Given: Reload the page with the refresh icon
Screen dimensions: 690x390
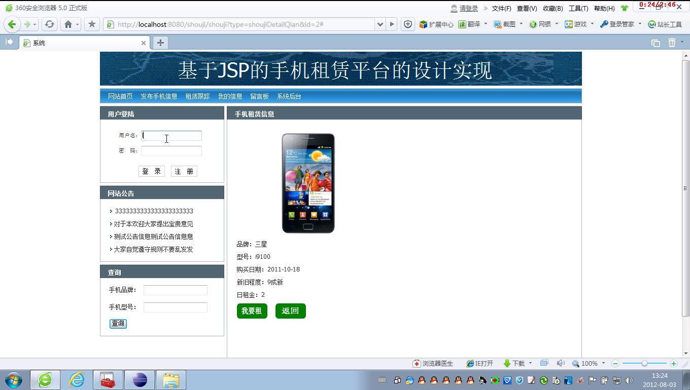Looking at the screenshot, I should coord(49,24).
